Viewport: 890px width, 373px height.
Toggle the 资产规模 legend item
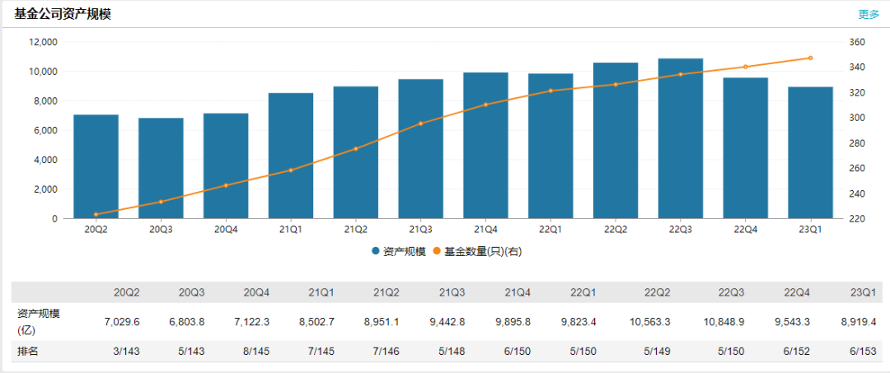point(404,252)
